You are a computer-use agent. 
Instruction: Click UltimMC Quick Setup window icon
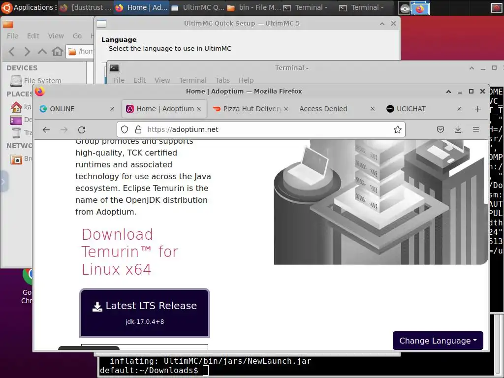pos(101,24)
